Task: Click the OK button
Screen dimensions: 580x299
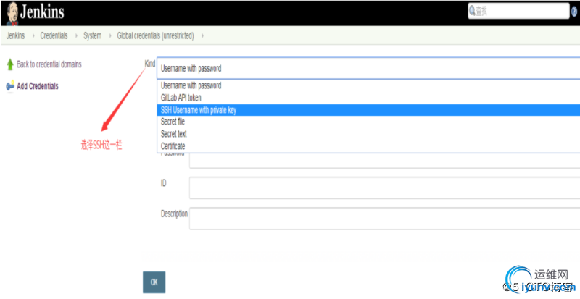Action: tap(154, 282)
